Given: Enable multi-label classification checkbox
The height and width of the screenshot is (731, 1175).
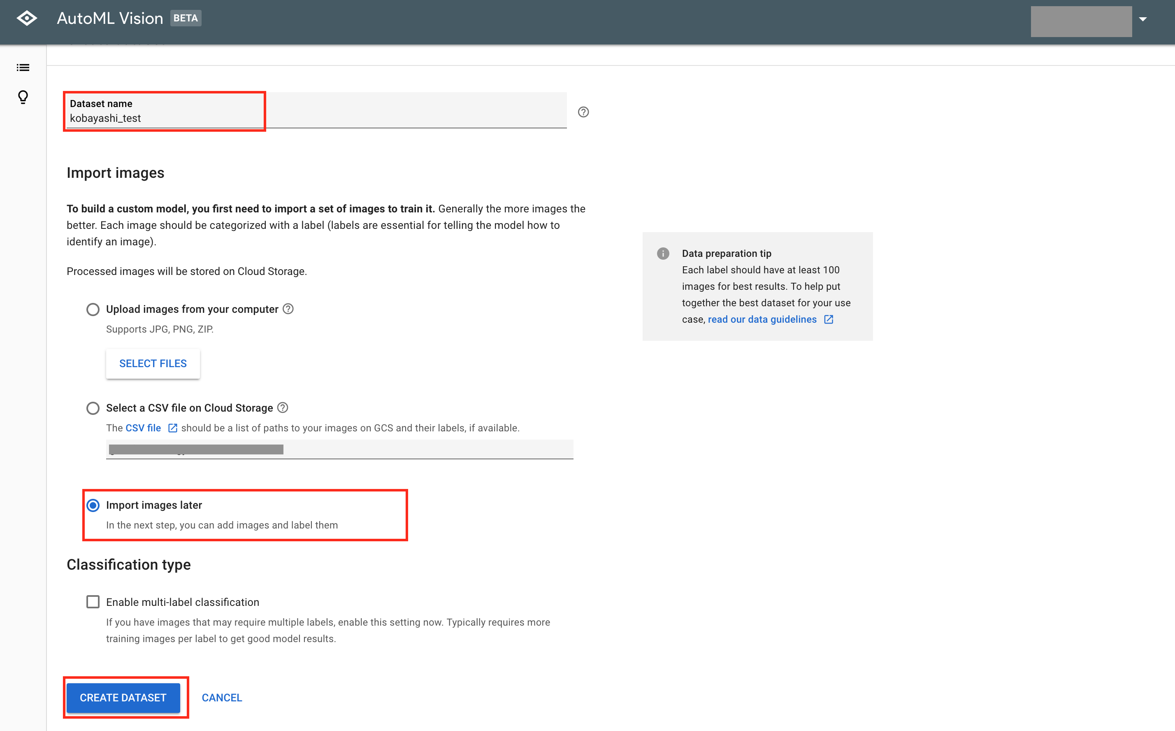Looking at the screenshot, I should coord(93,602).
